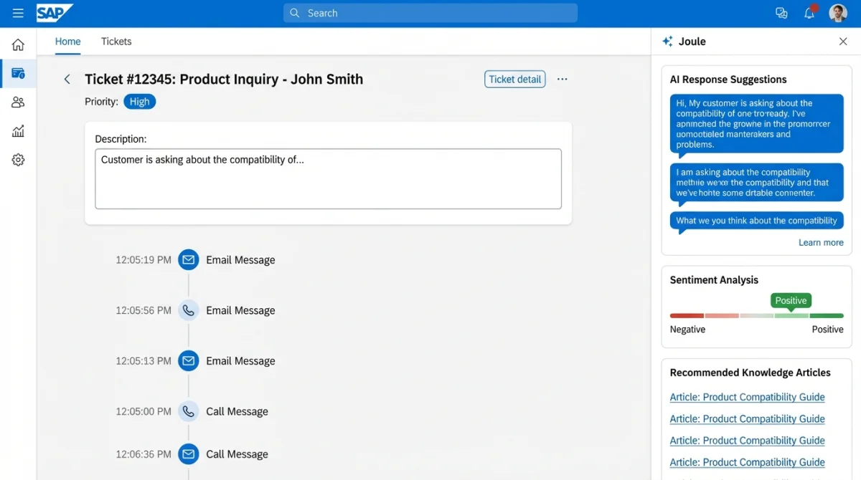Click the notifications bell icon
This screenshot has height=480, width=861.
(x=809, y=13)
